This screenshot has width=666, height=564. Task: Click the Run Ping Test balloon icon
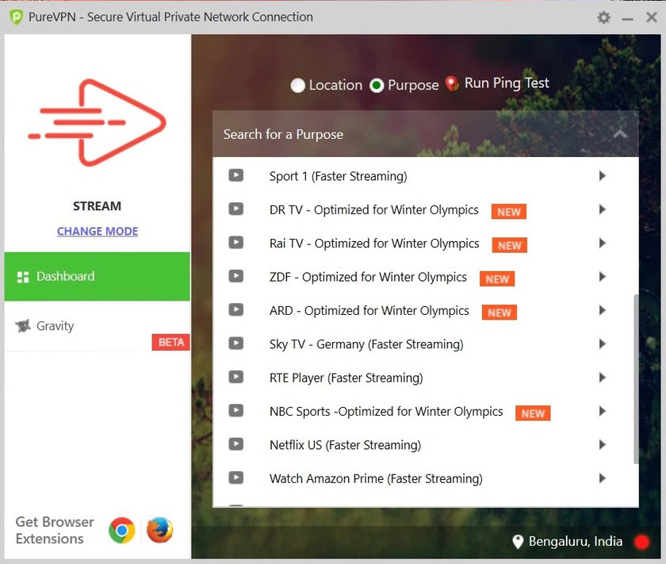451,83
